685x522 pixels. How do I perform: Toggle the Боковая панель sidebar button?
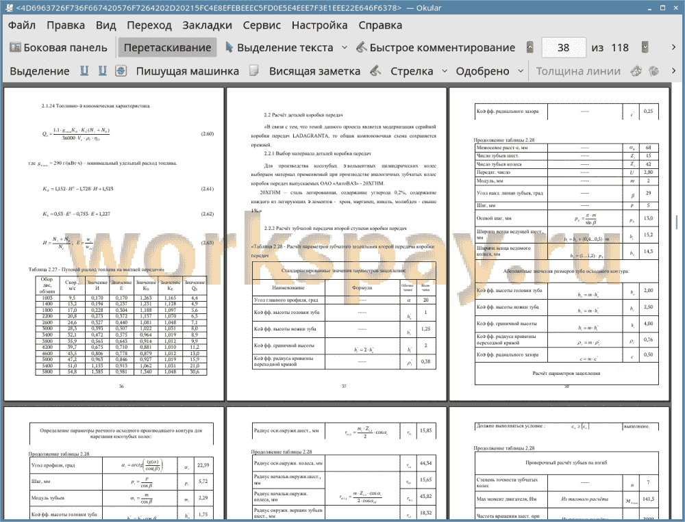pos(58,48)
